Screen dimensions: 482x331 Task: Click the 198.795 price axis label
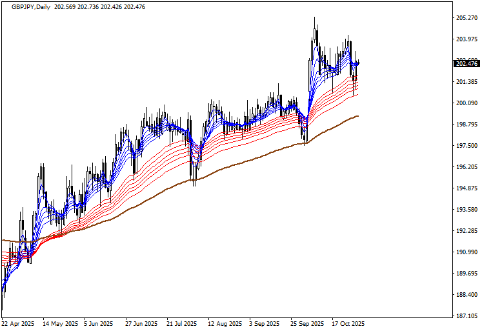point(466,125)
